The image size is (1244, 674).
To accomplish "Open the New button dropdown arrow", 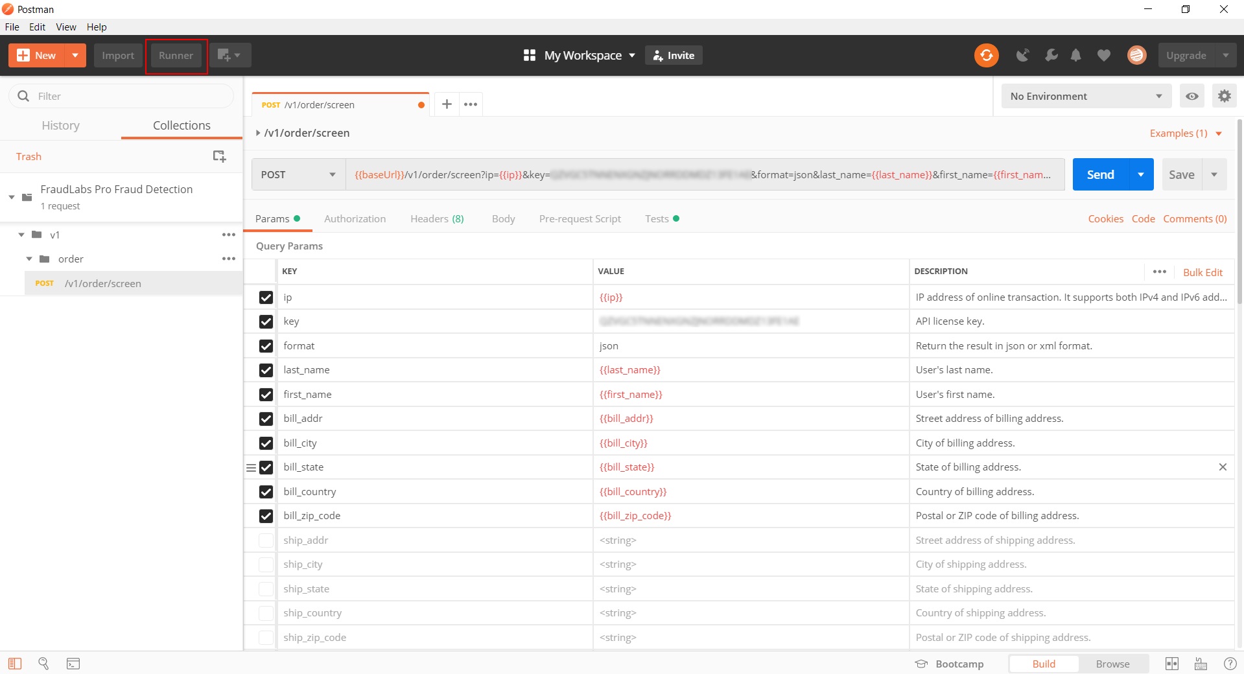I will pyautogui.click(x=75, y=55).
